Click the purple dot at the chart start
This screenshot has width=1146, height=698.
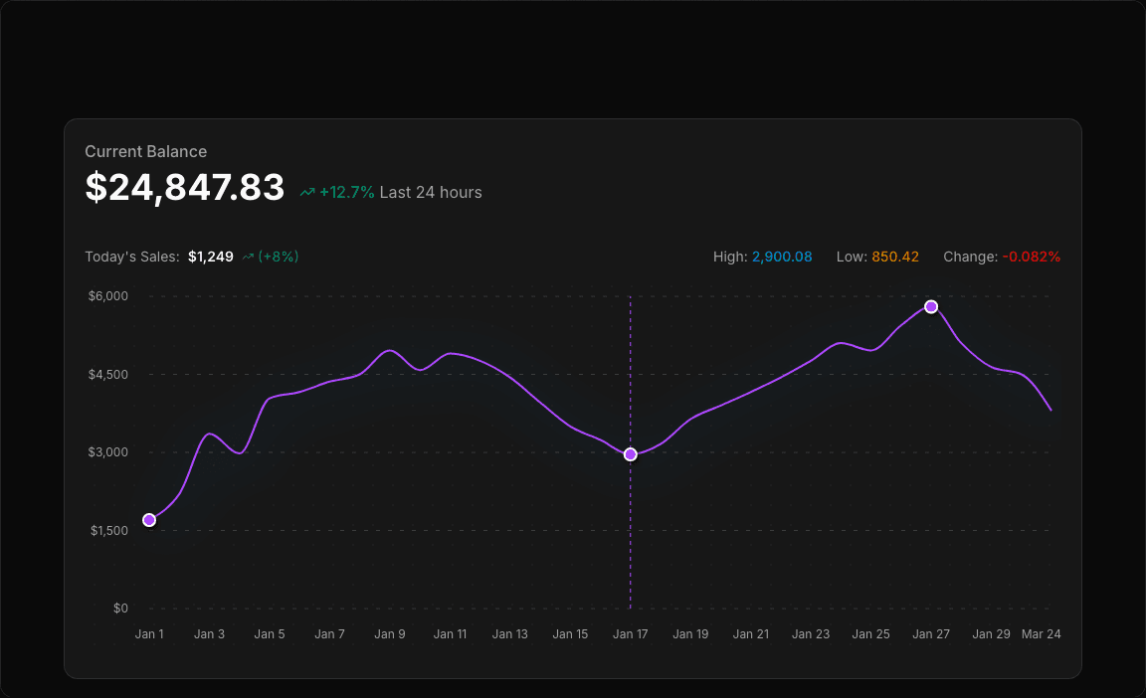click(x=149, y=519)
